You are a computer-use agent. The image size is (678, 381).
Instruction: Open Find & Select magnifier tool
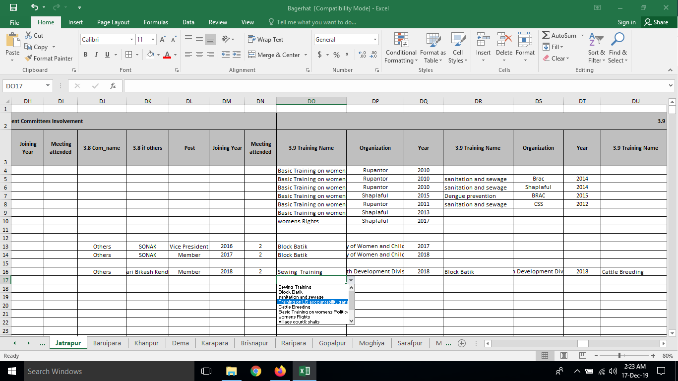617,49
